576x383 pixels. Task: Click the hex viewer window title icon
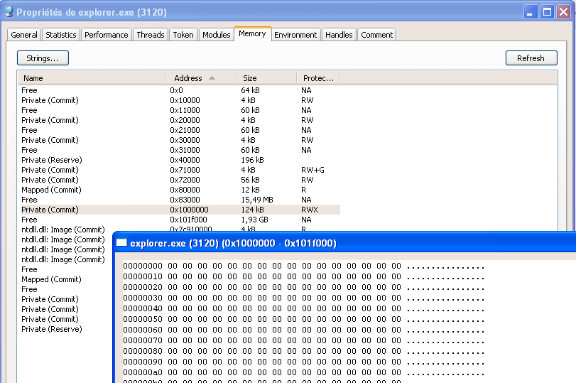121,243
